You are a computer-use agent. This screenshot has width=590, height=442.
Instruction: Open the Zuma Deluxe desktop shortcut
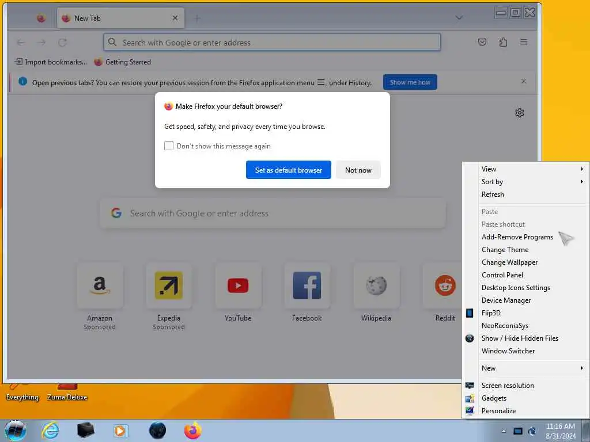[x=67, y=393]
